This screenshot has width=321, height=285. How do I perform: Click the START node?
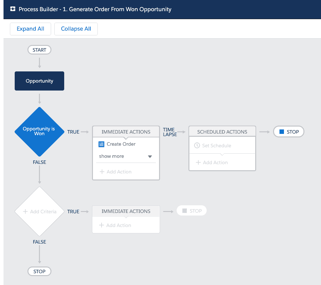coord(39,50)
